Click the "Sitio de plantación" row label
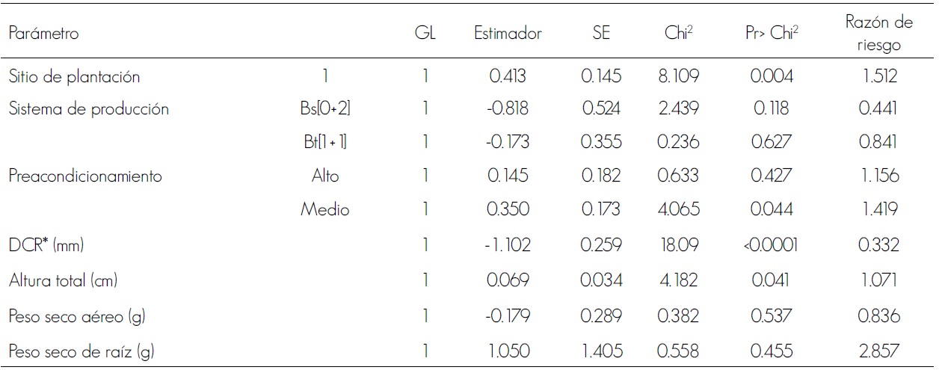942x370 pixels. tap(74, 76)
